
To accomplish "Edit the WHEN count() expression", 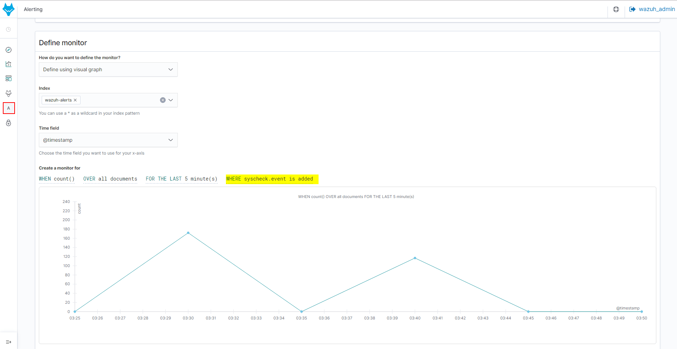I will [57, 179].
